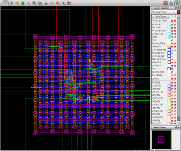Enable Instance Pin visibility checkbox
The height and width of the screenshot is (151, 181).
(172, 53)
